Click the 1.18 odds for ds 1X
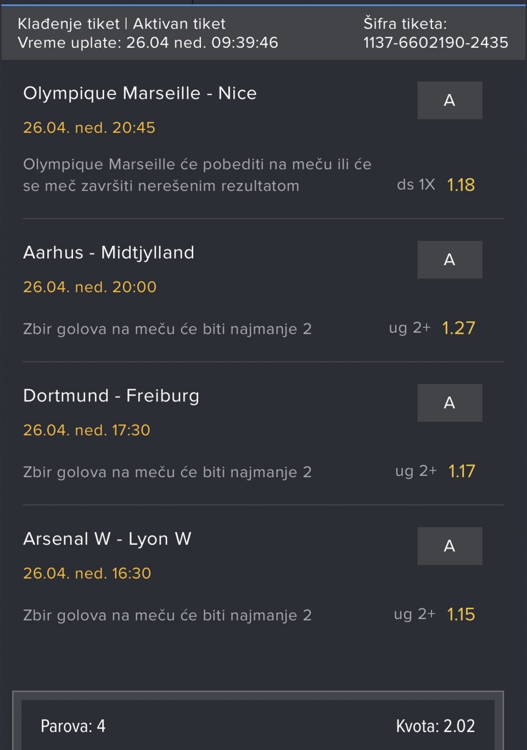 click(461, 185)
